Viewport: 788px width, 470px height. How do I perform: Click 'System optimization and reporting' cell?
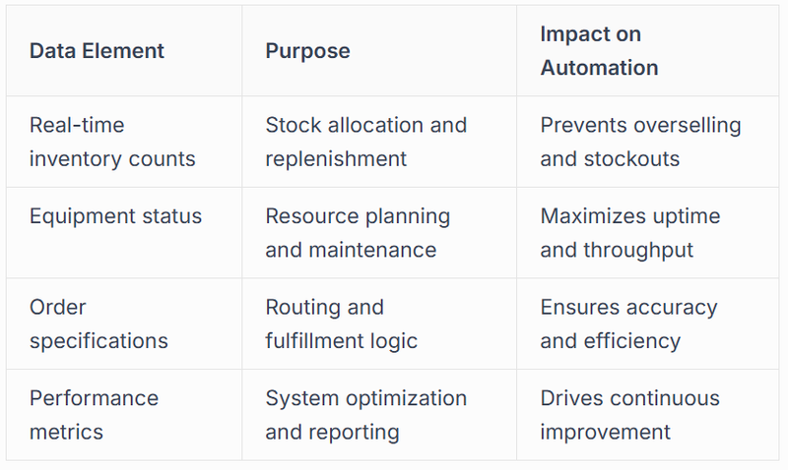(x=365, y=414)
